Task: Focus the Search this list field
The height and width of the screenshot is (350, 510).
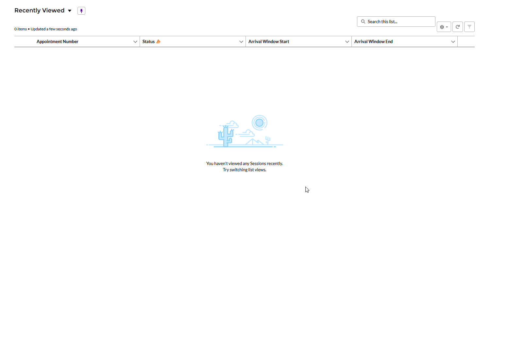Action: tap(399, 22)
